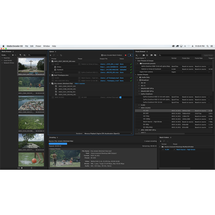Open the Facebook upload URL link
The width and height of the screenshot is (215, 215).
pyautogui.click(x=109, y=69)
